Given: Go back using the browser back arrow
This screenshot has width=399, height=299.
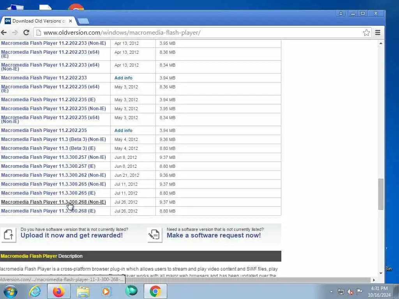Looking at the screenshot, I should (4, 33).
